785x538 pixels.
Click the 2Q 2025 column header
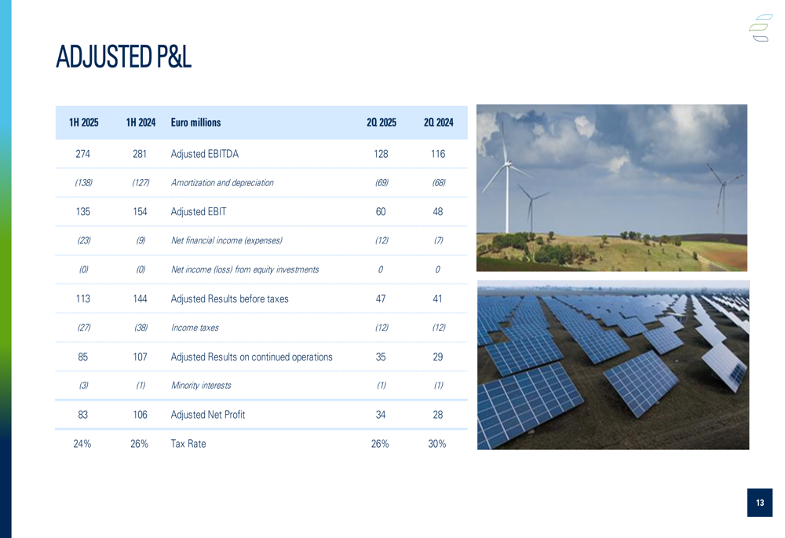click(381, 123)
